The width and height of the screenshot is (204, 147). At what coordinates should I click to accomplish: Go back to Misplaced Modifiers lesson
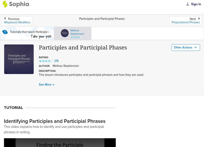pyautogui.click(x=17, y=22)
